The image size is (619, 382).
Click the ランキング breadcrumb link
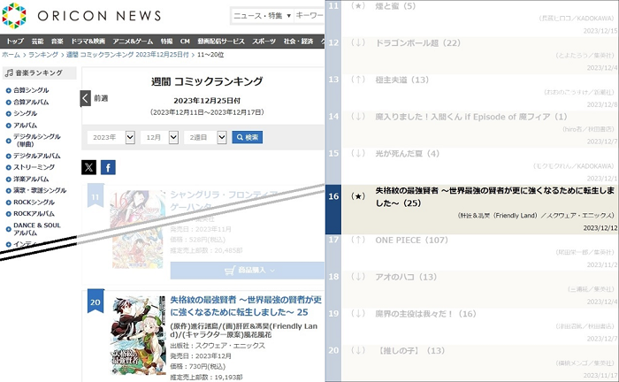pos(43,55)
